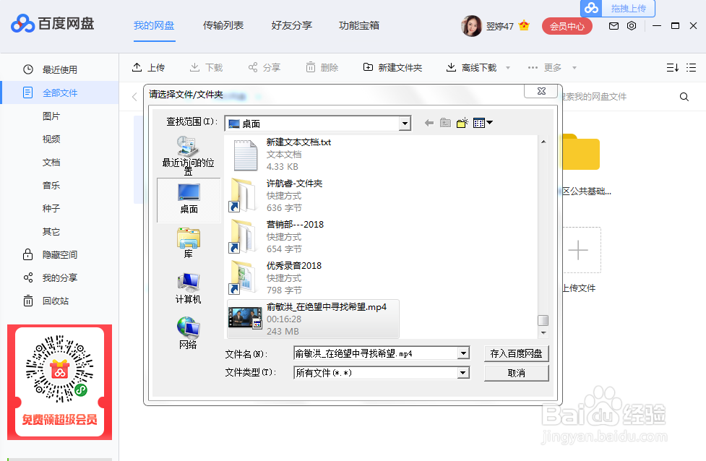706x461 pixels.
Task: Expand the 离线下载 dropdown arrow
Action: (508, 68)
